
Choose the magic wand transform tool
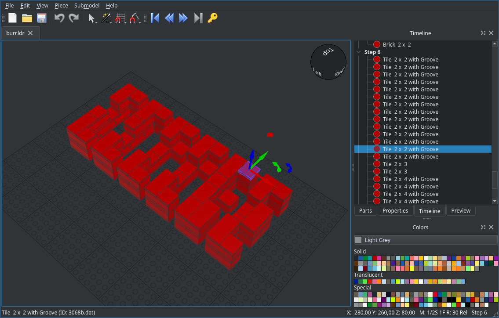click(106, 18)
